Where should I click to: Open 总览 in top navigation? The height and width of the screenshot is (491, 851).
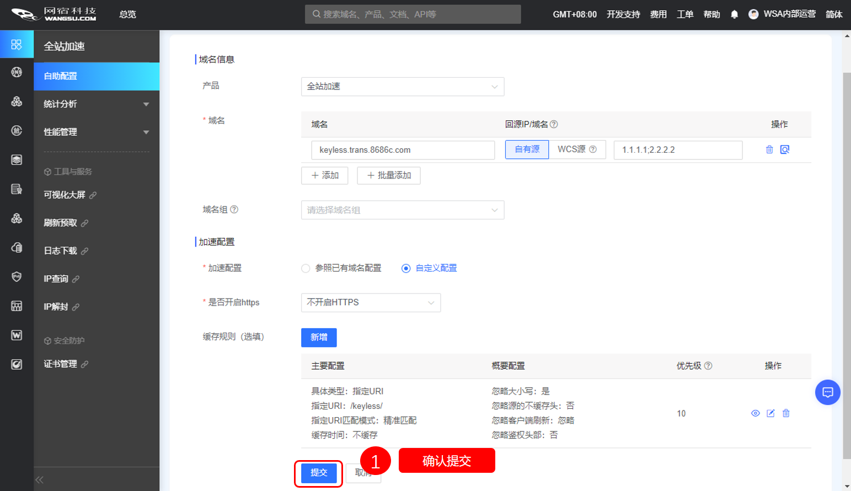tap(127, 14)
